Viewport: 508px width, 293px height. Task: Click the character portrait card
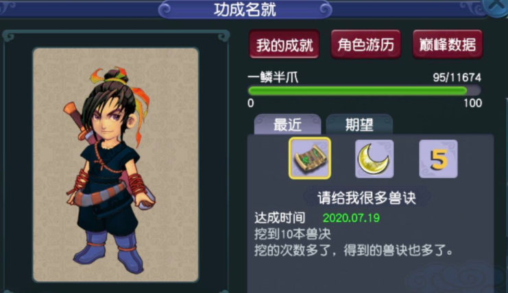pos(115,164)
